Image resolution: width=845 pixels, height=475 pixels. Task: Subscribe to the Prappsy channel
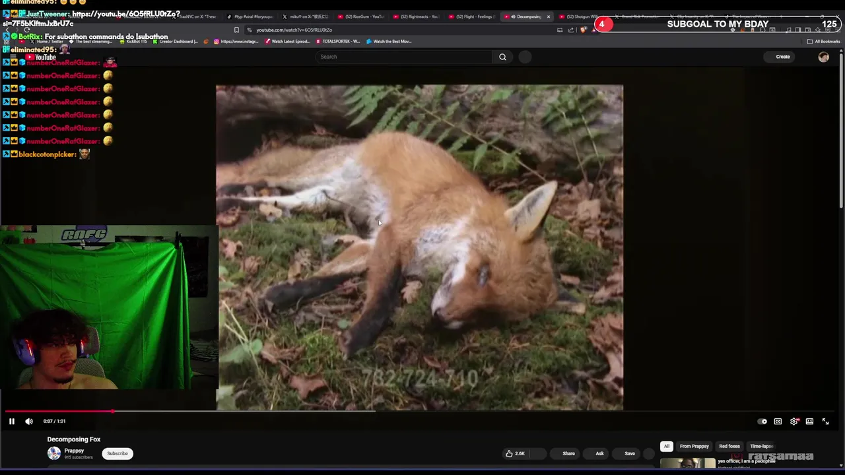(x=118, y=453)
